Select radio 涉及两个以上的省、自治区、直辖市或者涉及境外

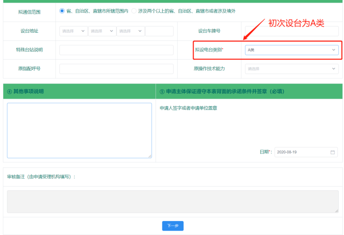(134, 11)
